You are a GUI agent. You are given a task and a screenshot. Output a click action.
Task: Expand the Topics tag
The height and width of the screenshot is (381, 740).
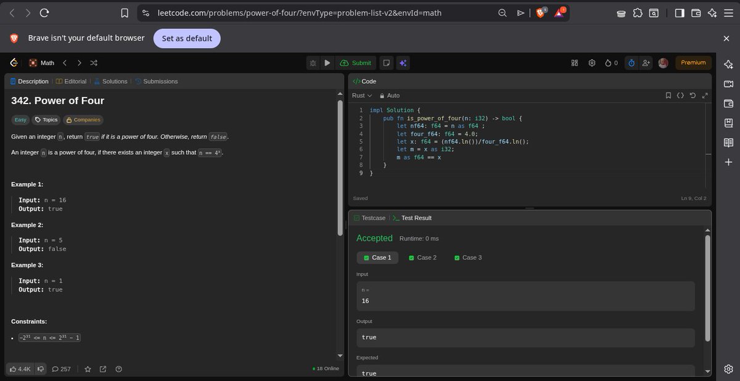(46, 120)
